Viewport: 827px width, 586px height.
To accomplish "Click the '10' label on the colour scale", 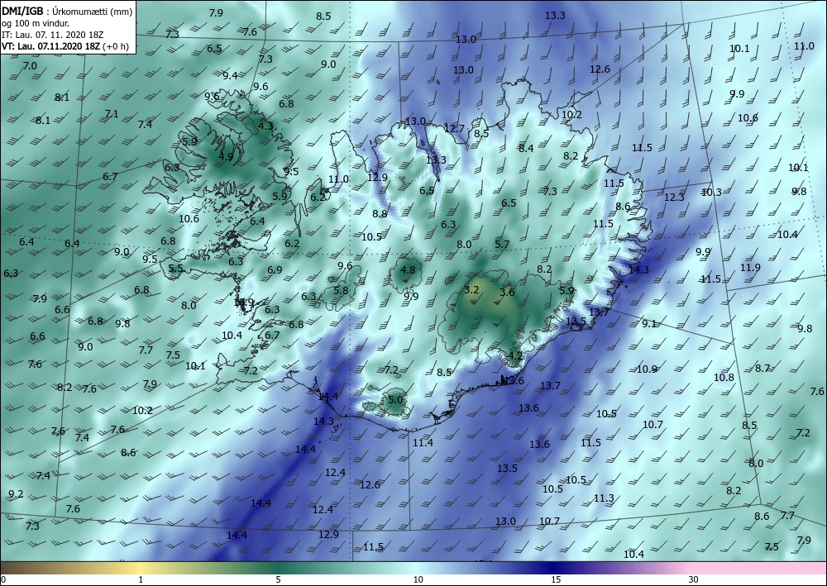I will coord(418,580).
